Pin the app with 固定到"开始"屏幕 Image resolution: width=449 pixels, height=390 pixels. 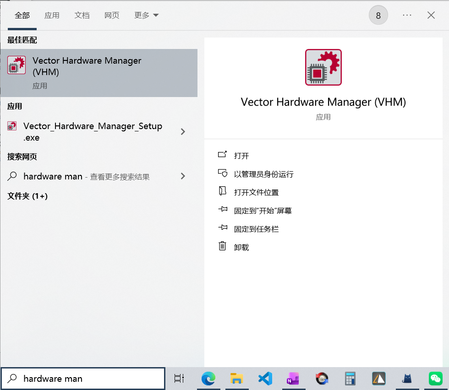[263, 211]
